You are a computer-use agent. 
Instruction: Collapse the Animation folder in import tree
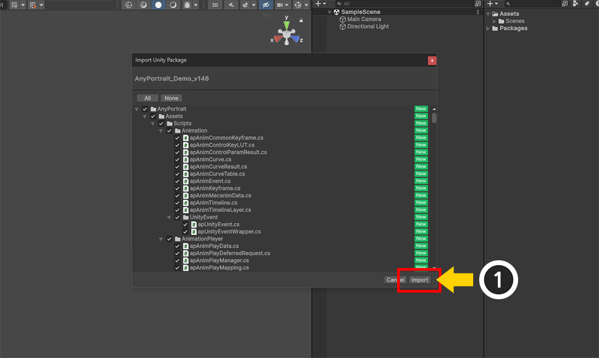(161, 131)
